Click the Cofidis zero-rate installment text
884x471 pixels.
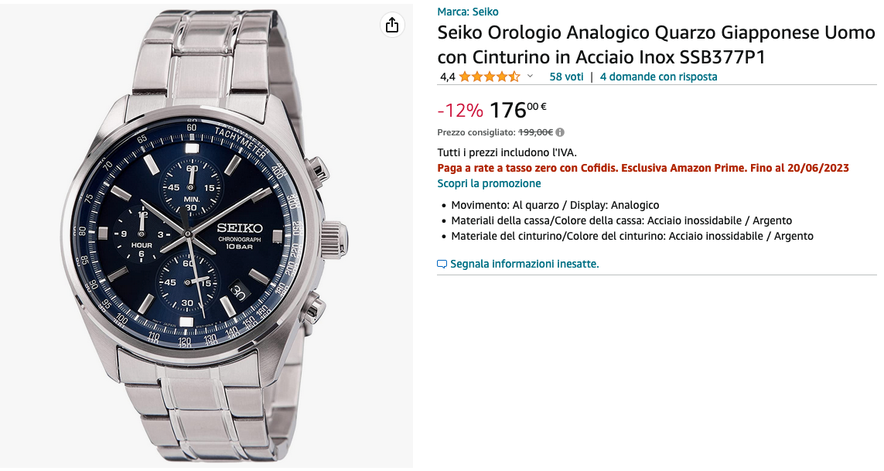pos(643,168)
